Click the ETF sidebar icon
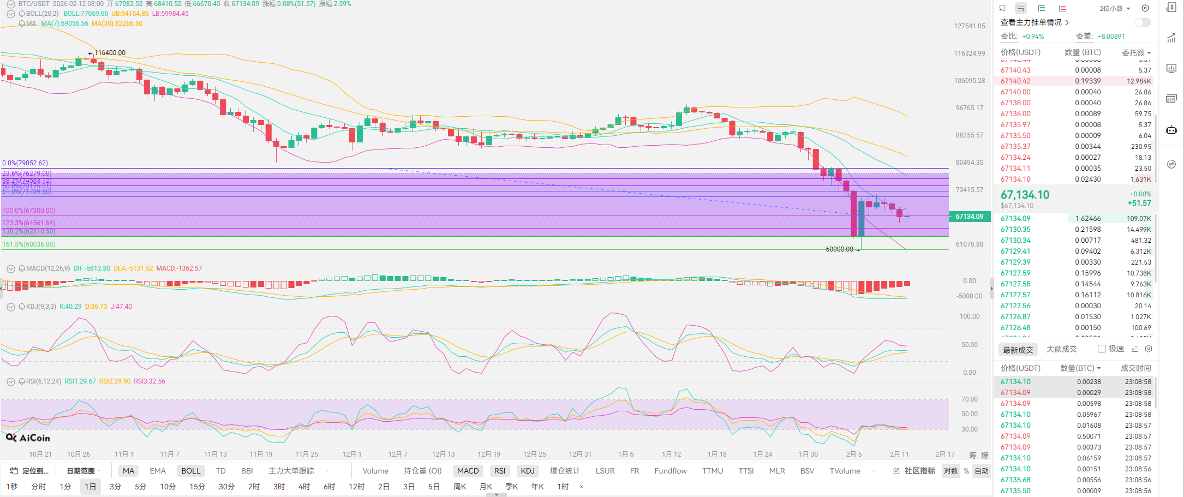The width and height of the screenshot is (1184, 497). click(1171, 99)
